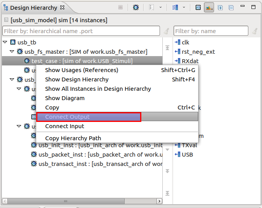Viewport: 262px width, 208px height.
Task: Click the stop button in toolbar
Action: coord(120,7)
